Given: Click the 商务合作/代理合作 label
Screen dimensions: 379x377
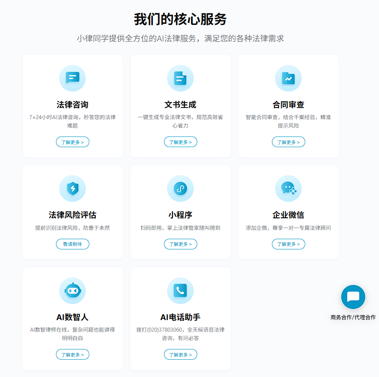Looking at the screenshot, I should click(x=353, y=317).
